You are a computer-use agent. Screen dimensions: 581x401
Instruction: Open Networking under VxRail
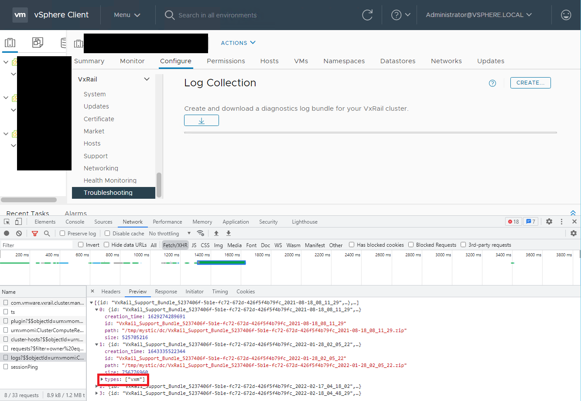[101, 168]
